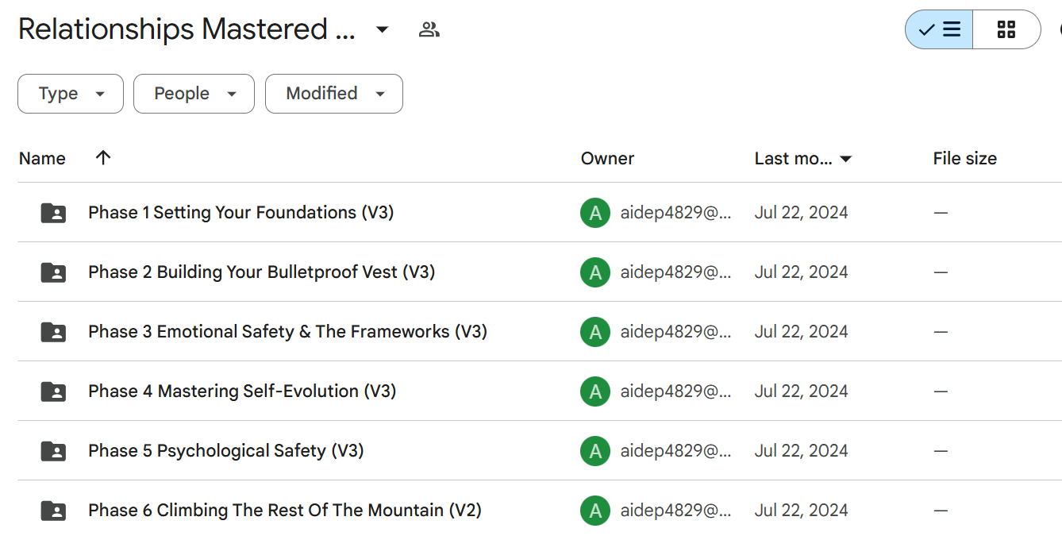Screen dimensions: 1062x536
Task: Click the Phase 3 shared folder icon
Action: (x=53, y=332)
